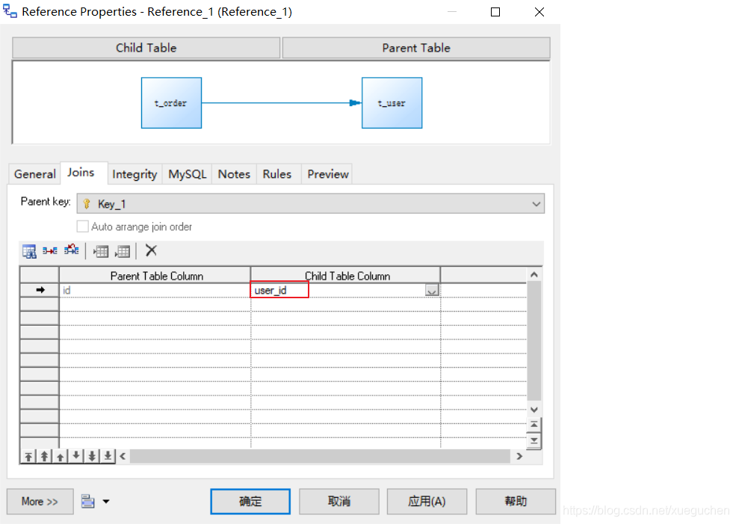Screen dimensions: 736x524
Task: Click the add a row icon
Action: pyautogui.click(x=122, y=251)
